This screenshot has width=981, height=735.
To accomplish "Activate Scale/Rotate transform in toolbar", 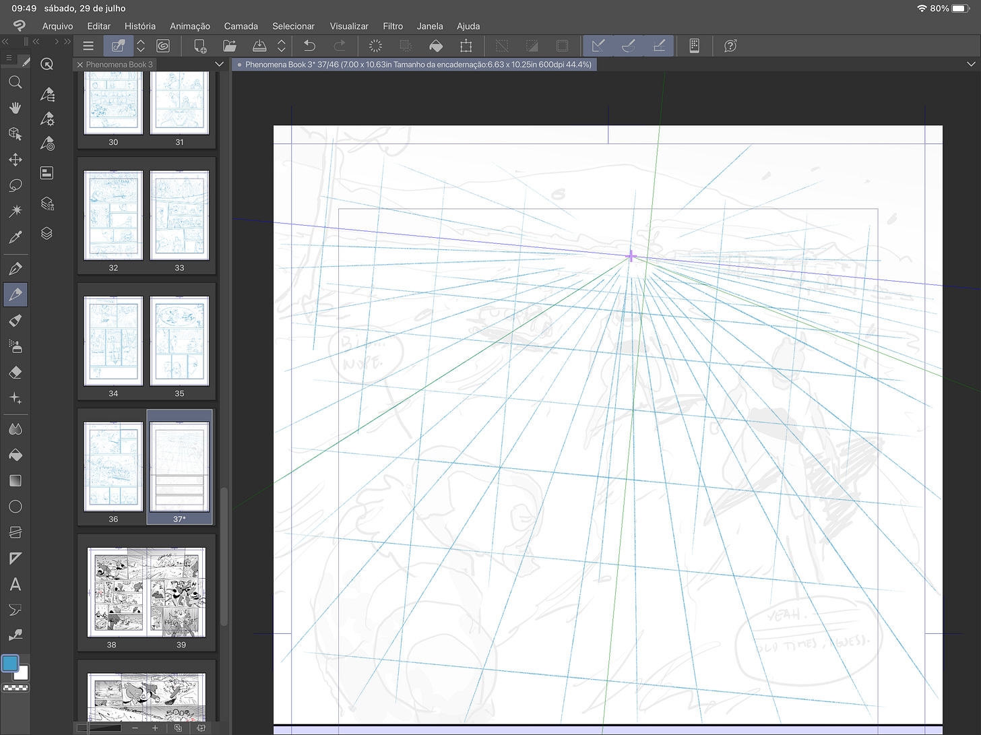I will pos(466,46).
